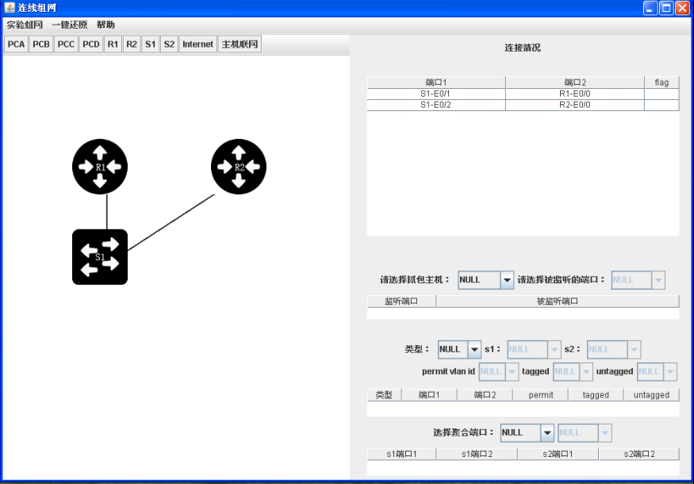Click the 主机联网 toolbar button
The width and height of the screenshot is (694, 484).
pos(240,44)
